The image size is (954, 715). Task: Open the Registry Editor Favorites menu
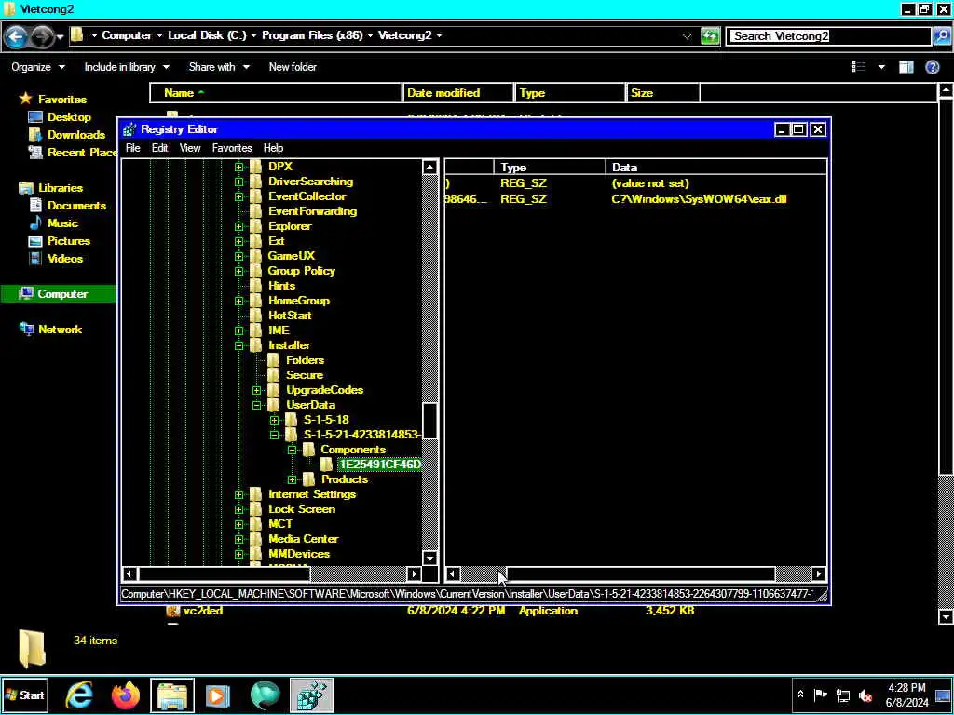point(232,148)
